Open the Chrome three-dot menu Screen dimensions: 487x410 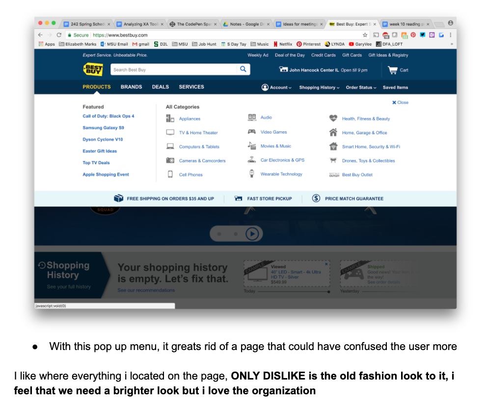(x=450, y=35)
